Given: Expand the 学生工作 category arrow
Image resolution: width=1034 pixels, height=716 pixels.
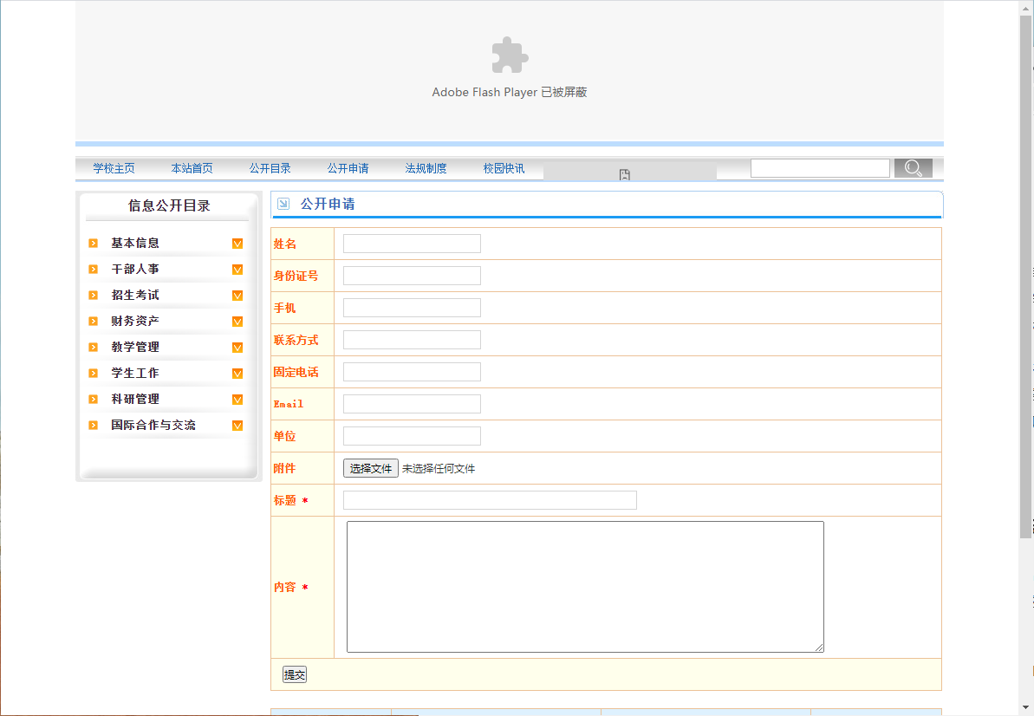Looking at the screenshot, I should coord(237,374).
